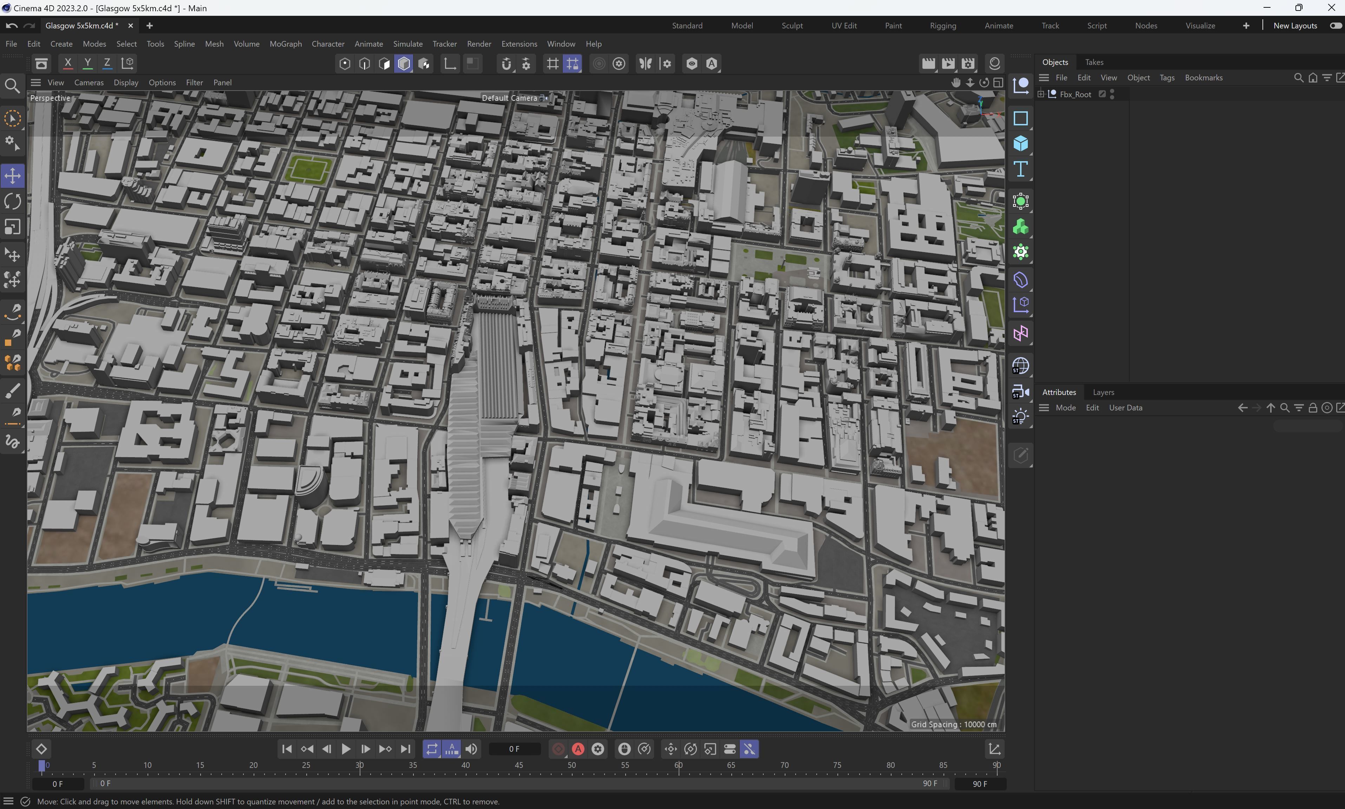Viewport: 1345px width, 809px height.
Task: Click the Redo arrow icon
Action: pyautogui.click(x=30, y=26)
